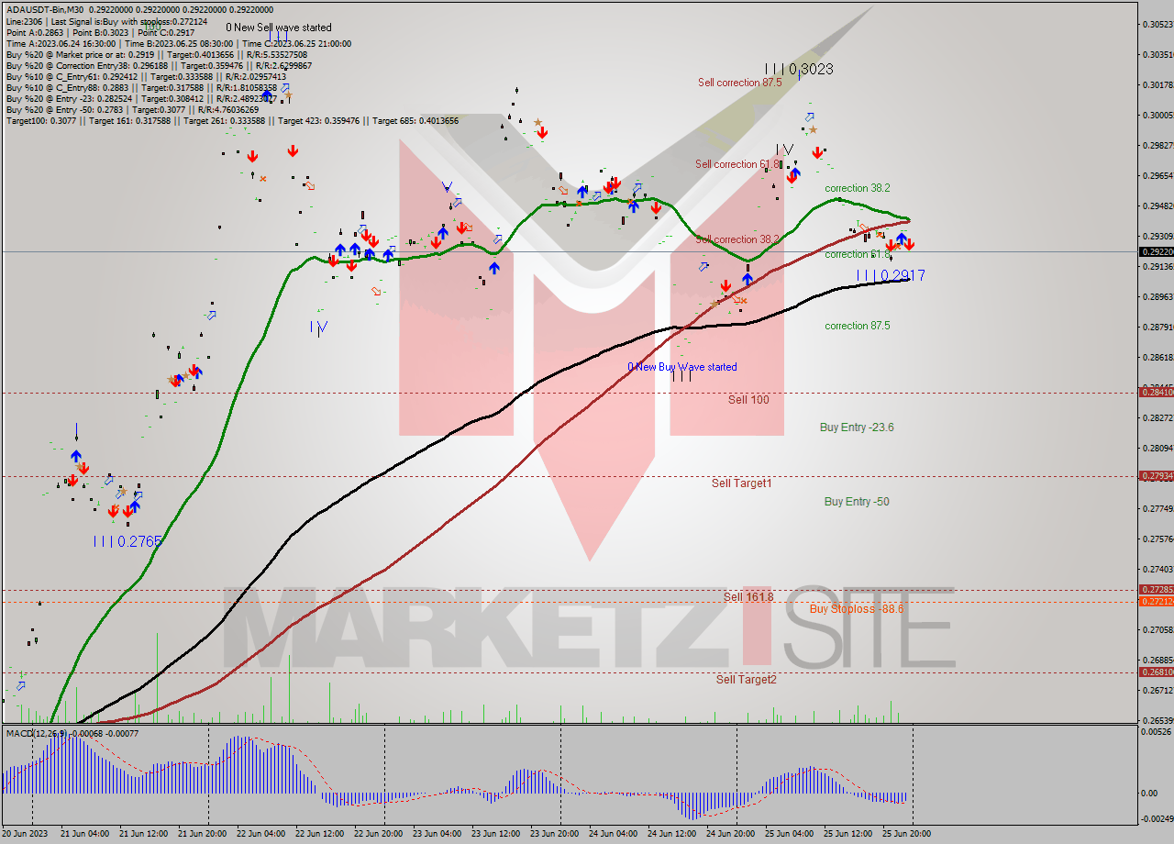Screen dimensions: 1174x844
Task: Click the '20 Jun 2023' time axis label
Action: click(x=25, y=834)
